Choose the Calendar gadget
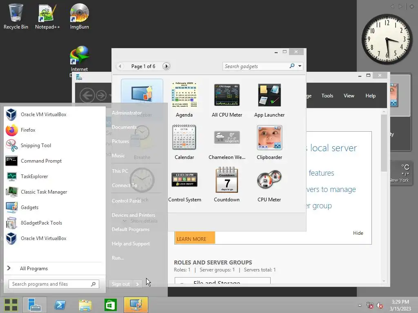 [184, 142]
